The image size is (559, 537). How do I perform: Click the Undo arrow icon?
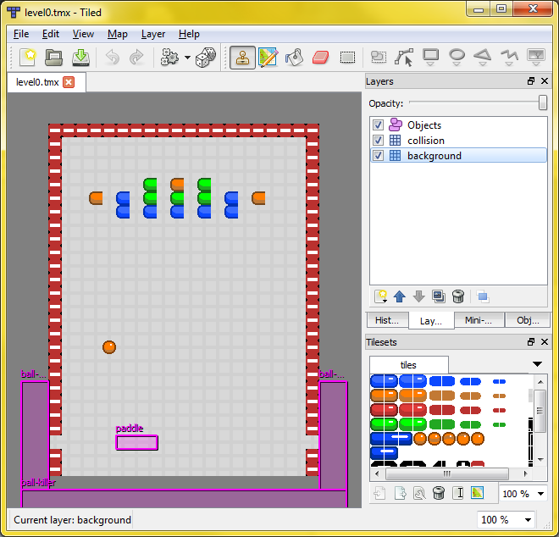tap(113, 57)
